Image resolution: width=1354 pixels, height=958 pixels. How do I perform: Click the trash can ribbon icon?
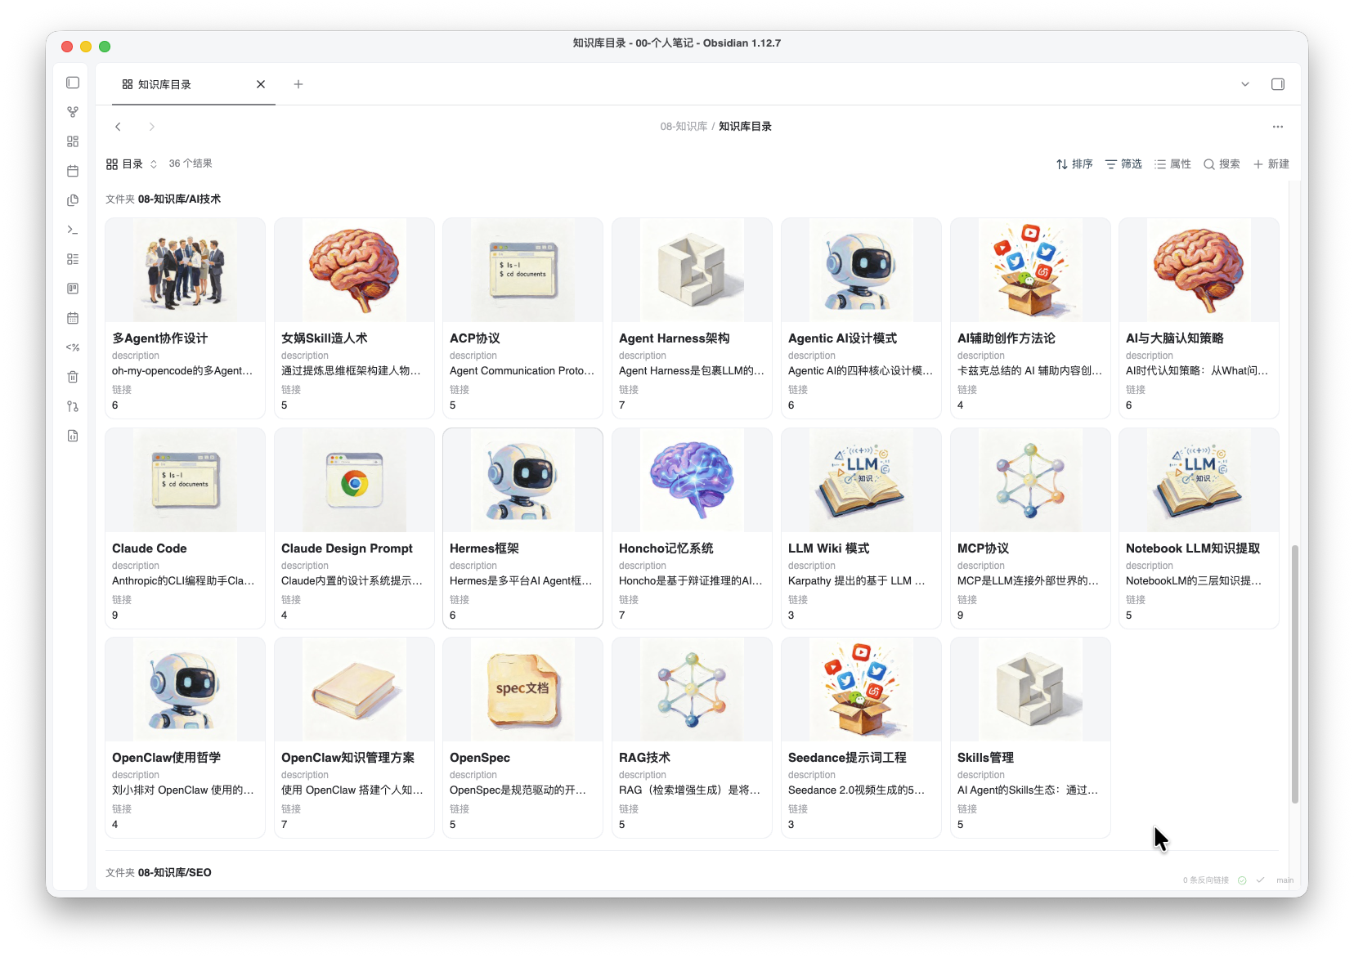(73, 377)
